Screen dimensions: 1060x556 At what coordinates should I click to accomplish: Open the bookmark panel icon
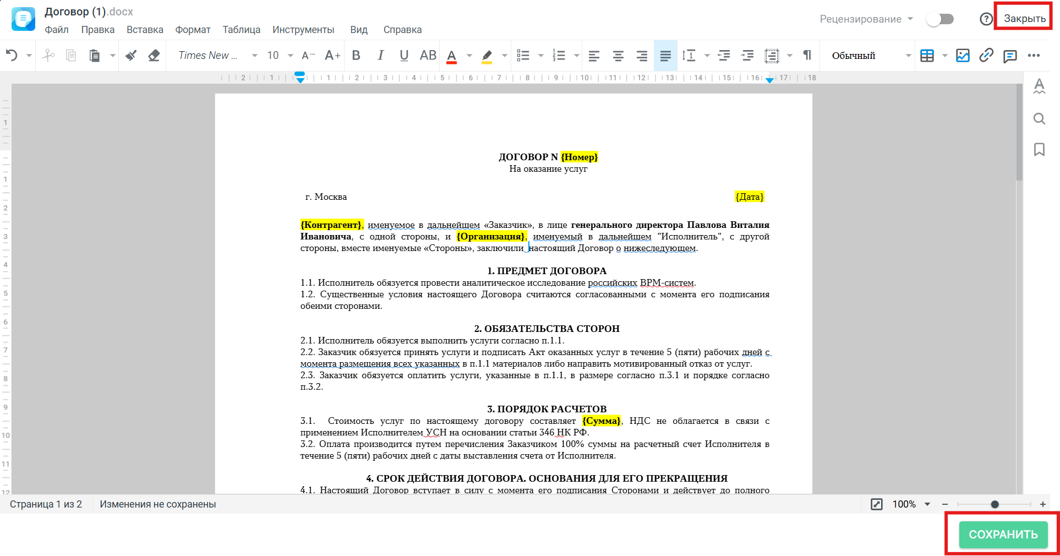pos(1039,149)
